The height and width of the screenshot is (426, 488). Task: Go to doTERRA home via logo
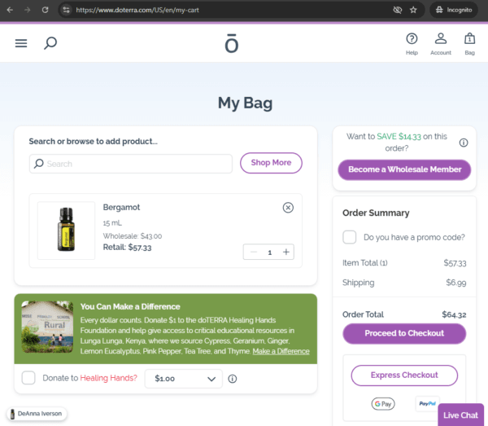(x=232, y=43)
